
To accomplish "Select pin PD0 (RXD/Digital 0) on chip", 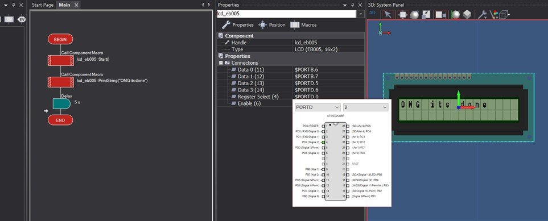I will pyautogui.click(x=323, y=131).
